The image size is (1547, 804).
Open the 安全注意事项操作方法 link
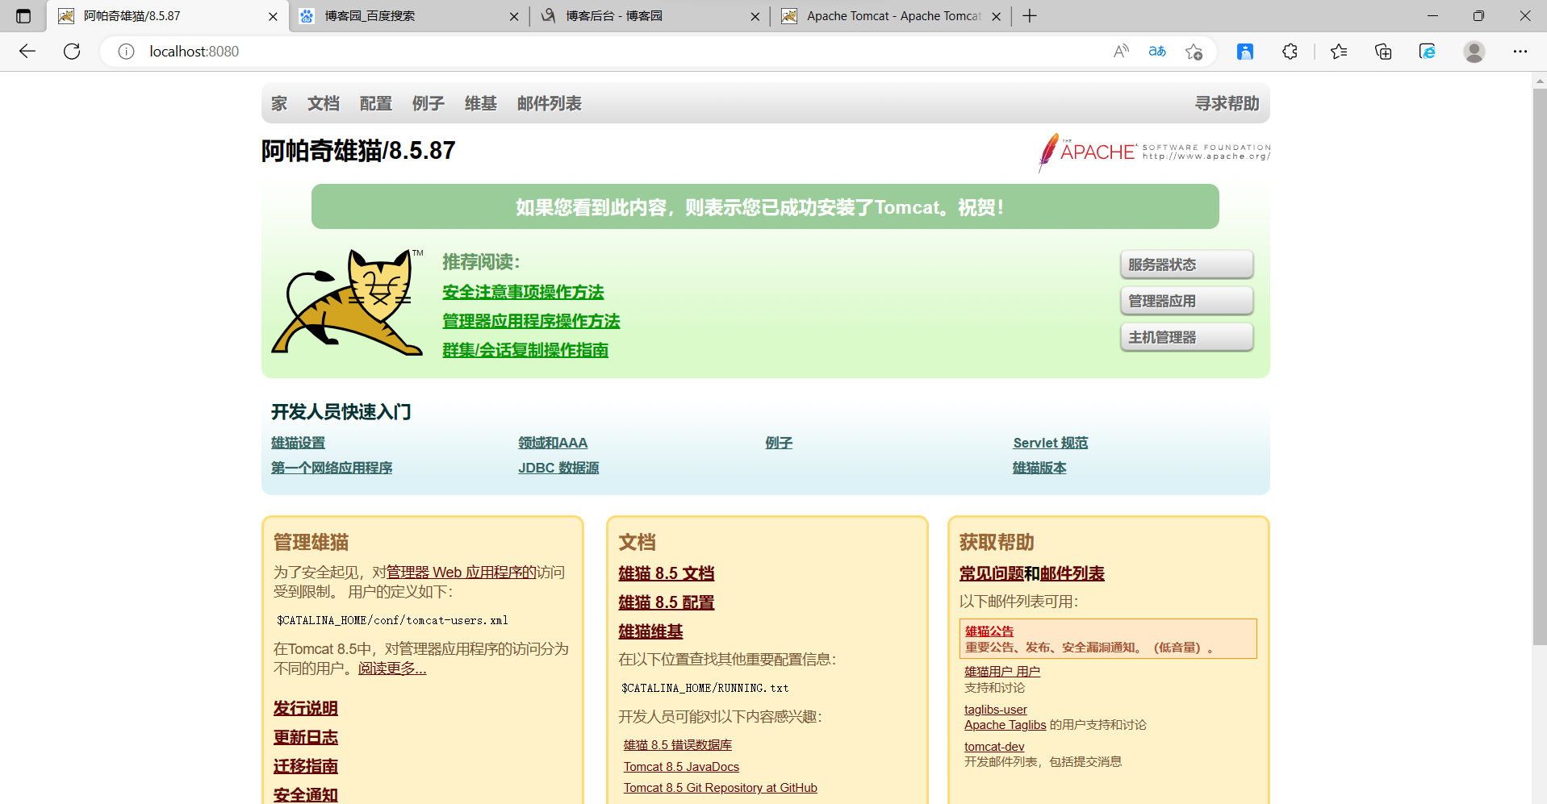point(523,292)
